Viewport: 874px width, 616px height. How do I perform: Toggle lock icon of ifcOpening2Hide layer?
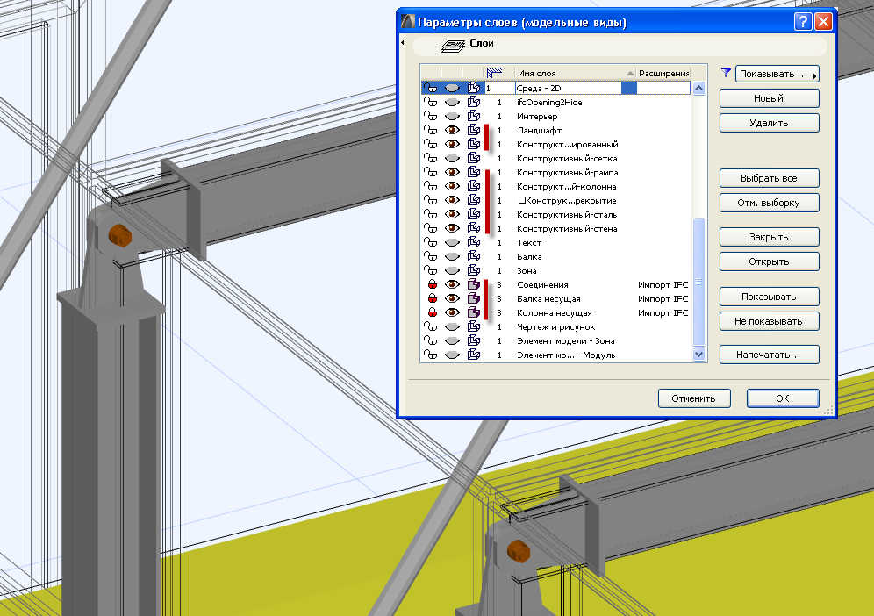[430, 102]
